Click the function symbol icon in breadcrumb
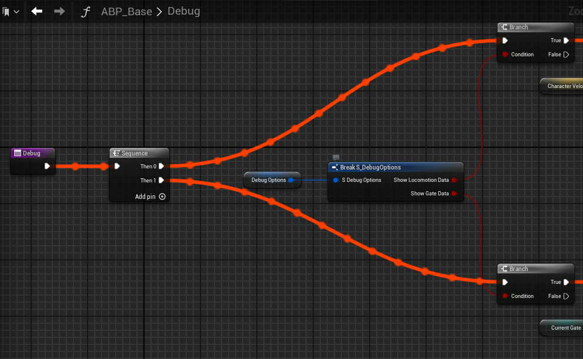583x359 pixels. point(86,12)
